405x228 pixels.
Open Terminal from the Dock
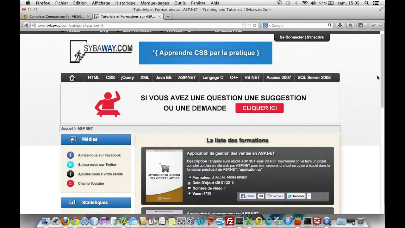(307, 221)
